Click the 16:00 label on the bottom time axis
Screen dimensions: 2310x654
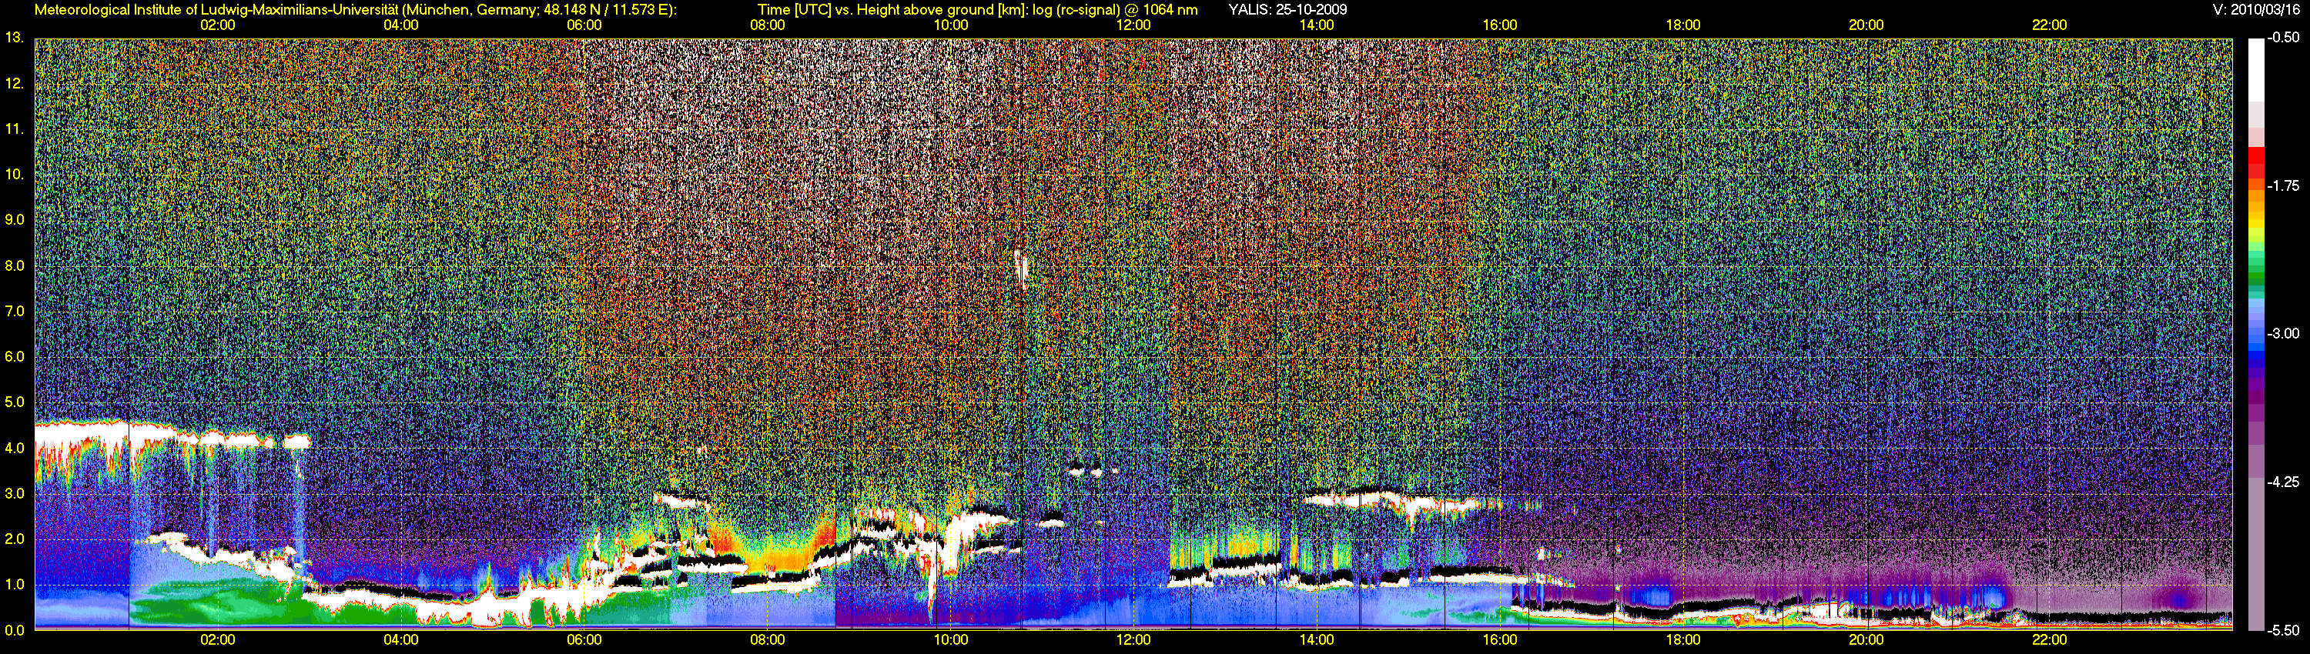pyautogui.click(x=1500, y=639)
